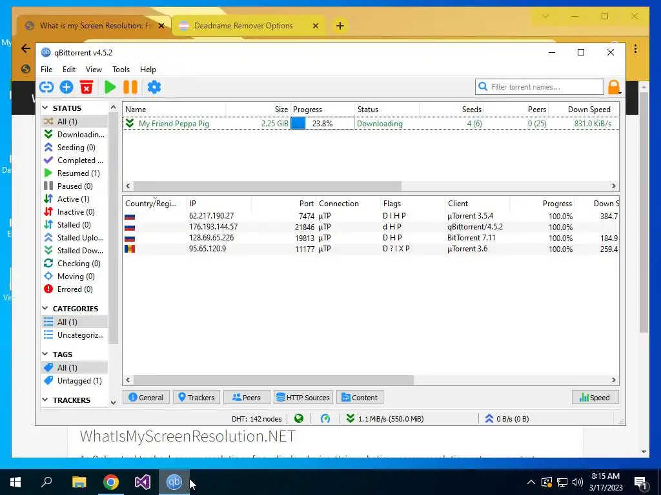Click the Add Torrent Link toolbar icon
Viewport: 661px width, 495px height.
click(x=46, y=87)
